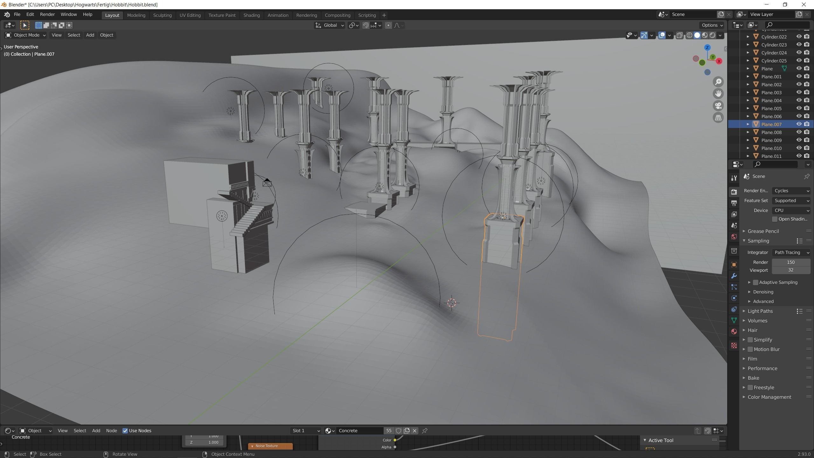Image resolution: width=814 pixels, height=458 pixels.
Task: Click the Concrete material name field
Action: tap(359, 431)
